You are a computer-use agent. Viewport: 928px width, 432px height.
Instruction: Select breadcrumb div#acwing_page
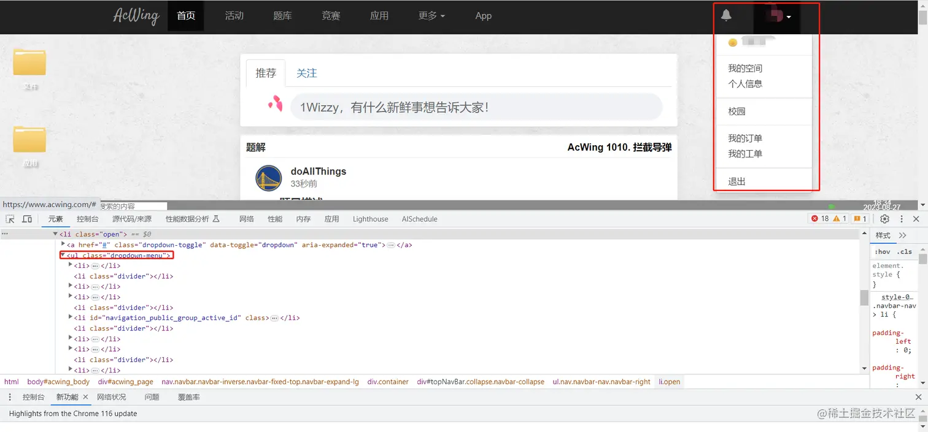(126, 382)
